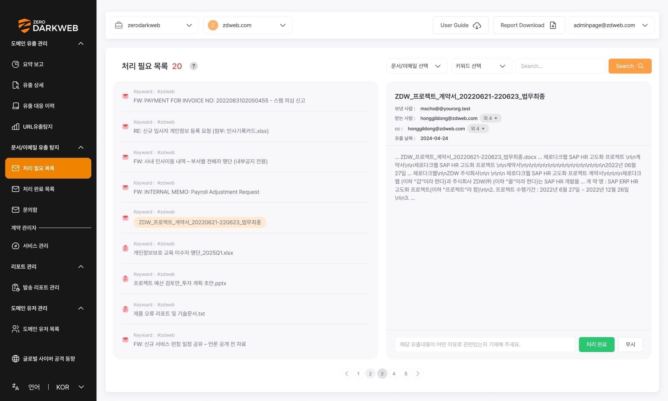The width and height of the screenshot is (668, 401).
Task: Click the briefcase icon beside zerodarkweb
Action: (x=119, y=25)
